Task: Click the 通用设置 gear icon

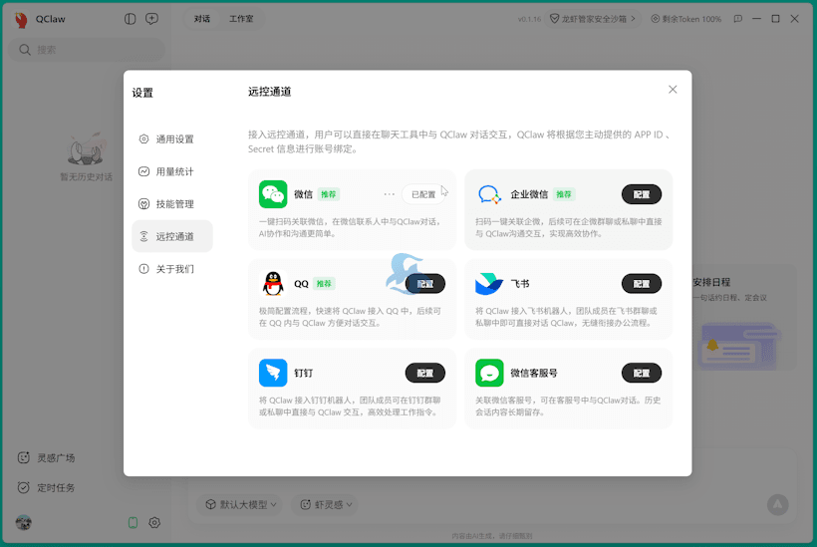Action: pyautogui.click(x=143, y=139)
